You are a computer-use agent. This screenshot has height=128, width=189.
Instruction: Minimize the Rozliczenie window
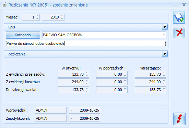coord(176,5)
